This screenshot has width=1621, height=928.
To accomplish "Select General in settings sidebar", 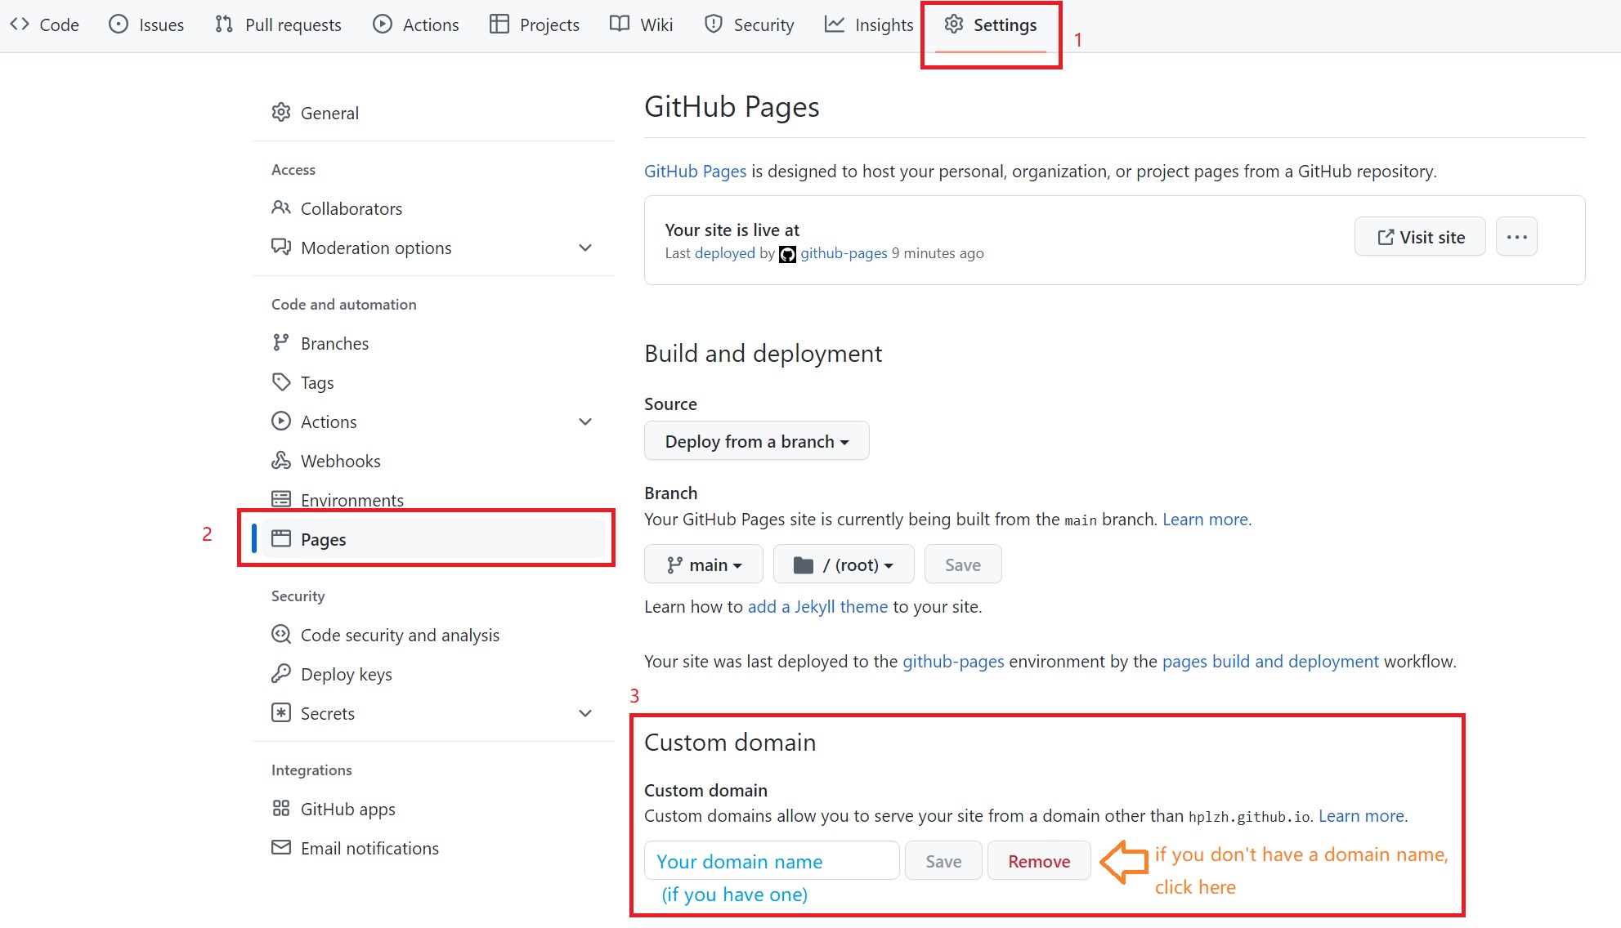I will coord(433,113).
